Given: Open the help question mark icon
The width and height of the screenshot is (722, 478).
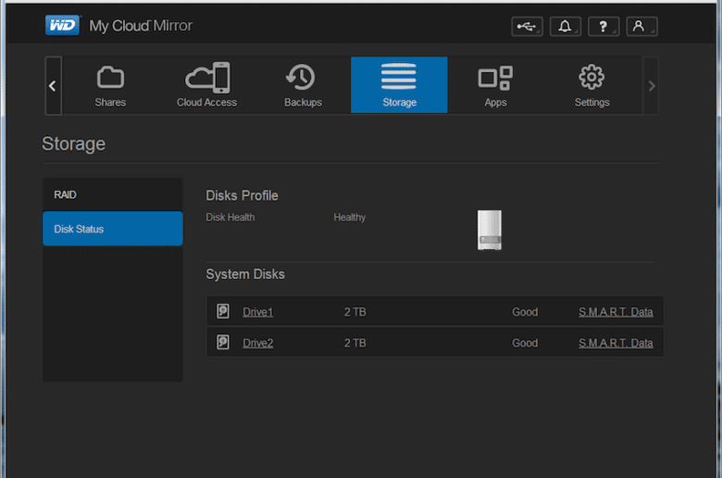Looking at the screenshot, I should [604, 26].
